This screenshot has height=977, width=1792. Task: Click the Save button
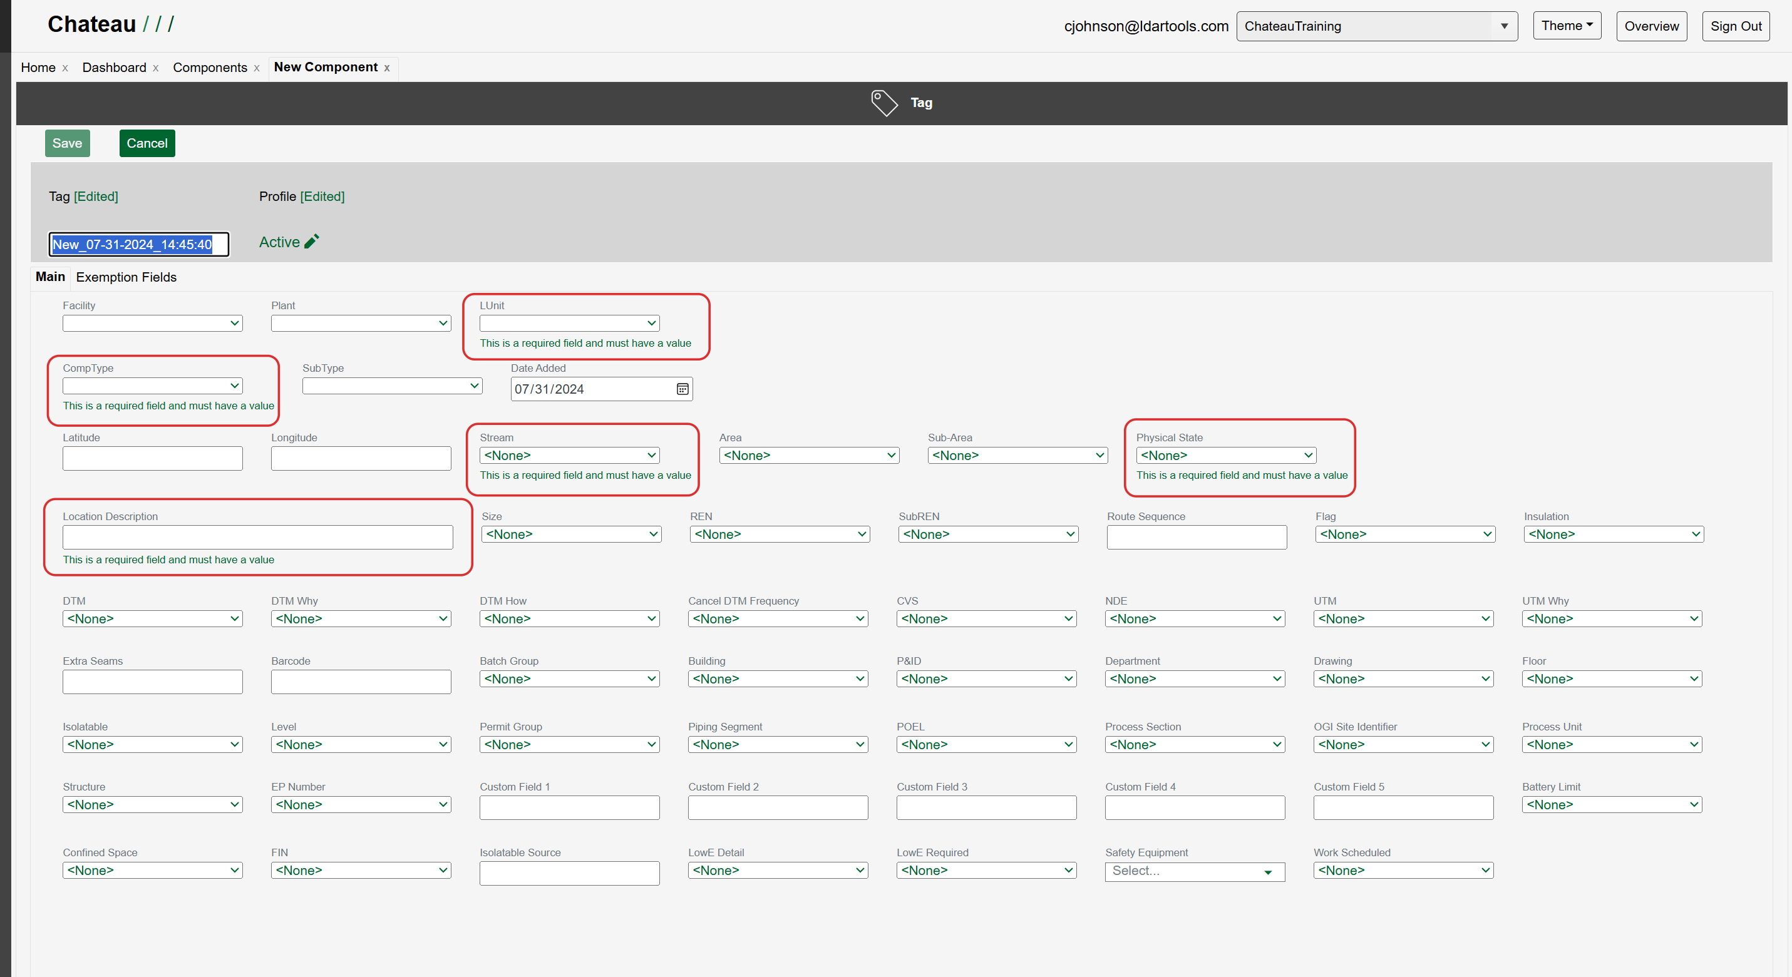(68, 143)
